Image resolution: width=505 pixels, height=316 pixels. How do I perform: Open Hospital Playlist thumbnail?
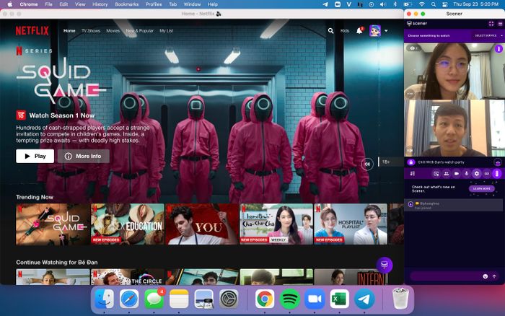pos(351,224)
